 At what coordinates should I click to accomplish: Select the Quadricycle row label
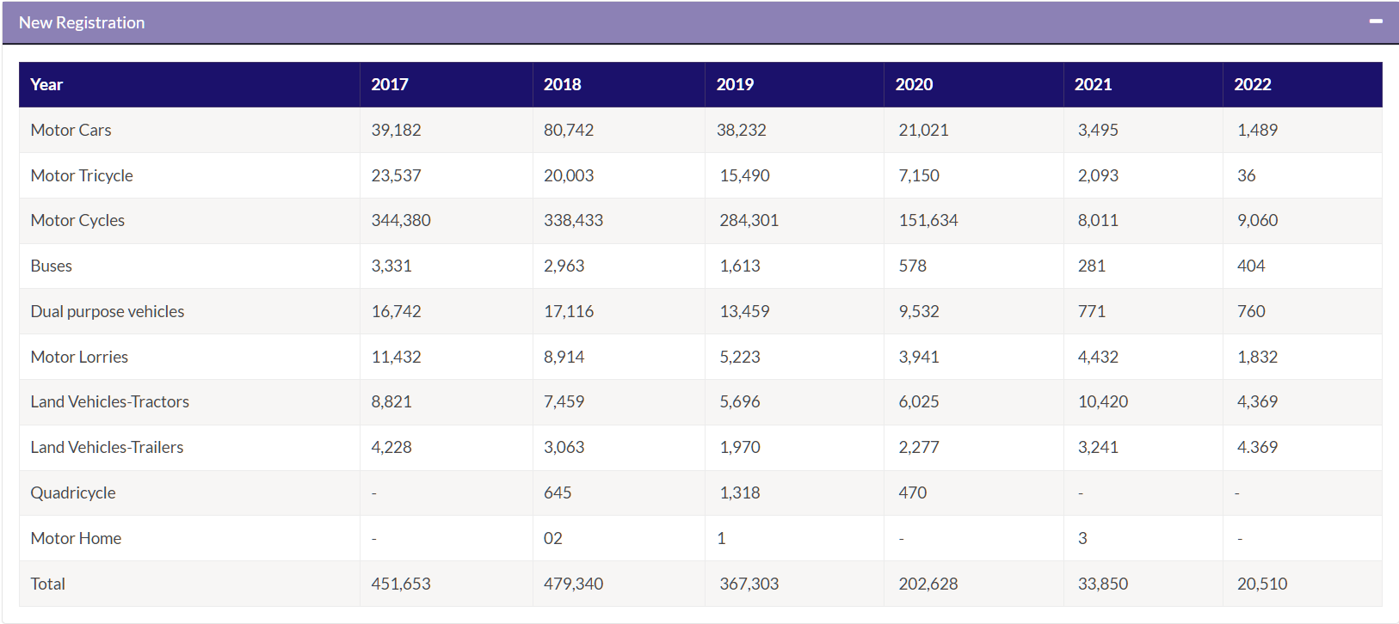tap(73, 492)
